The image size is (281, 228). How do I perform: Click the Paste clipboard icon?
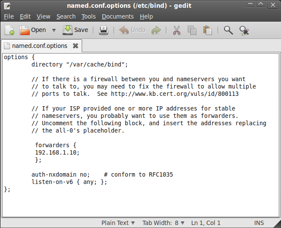click(x=208, y=30)
